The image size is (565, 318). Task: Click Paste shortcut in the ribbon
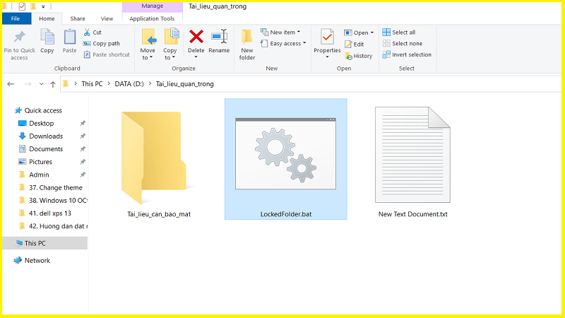click(x=107, y=54)
